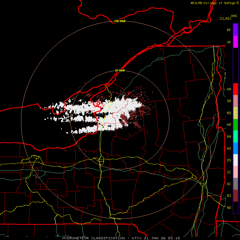Select the IC pink legend swatch
Screen dimensions: 240x240
tap(235, 172)
